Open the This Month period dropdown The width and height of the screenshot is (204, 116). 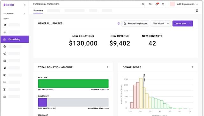click(161, 23)
